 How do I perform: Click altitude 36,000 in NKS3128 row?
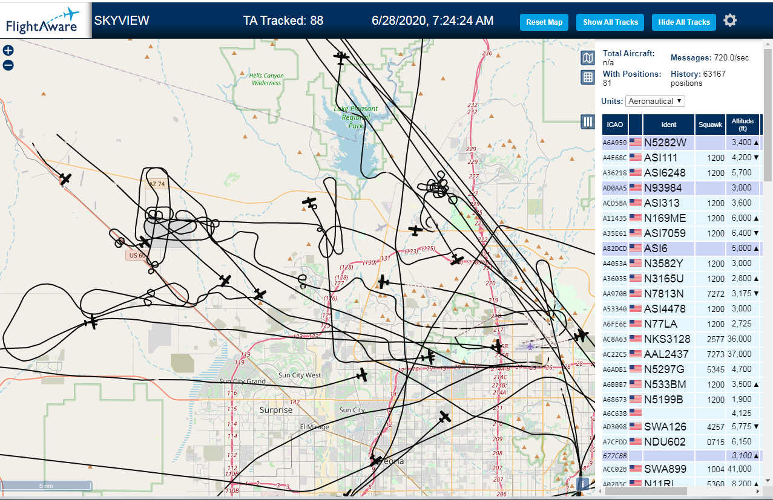click(740, 339)
